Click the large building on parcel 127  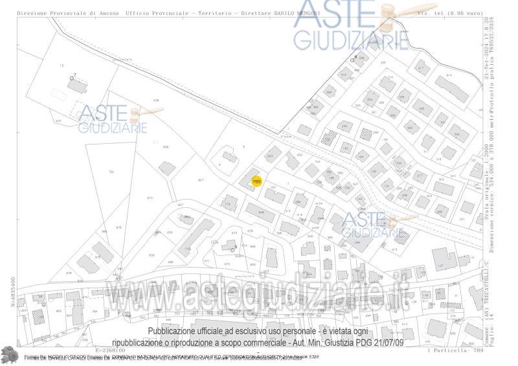tap(444, 258)
